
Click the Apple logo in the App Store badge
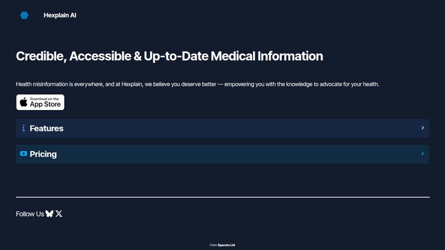point(23,102)
